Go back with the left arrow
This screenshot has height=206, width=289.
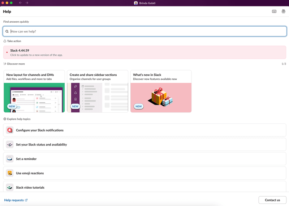(21, 3)
